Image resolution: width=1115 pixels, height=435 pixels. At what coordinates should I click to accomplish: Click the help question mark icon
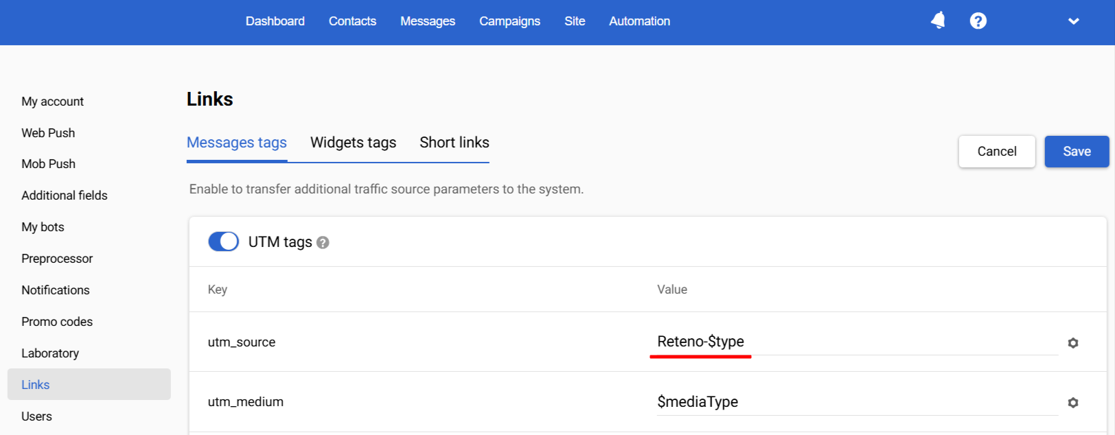point(978,21)
